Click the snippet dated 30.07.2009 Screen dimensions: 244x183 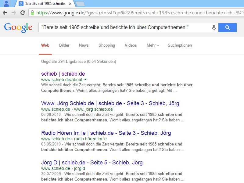pos(113,177)
